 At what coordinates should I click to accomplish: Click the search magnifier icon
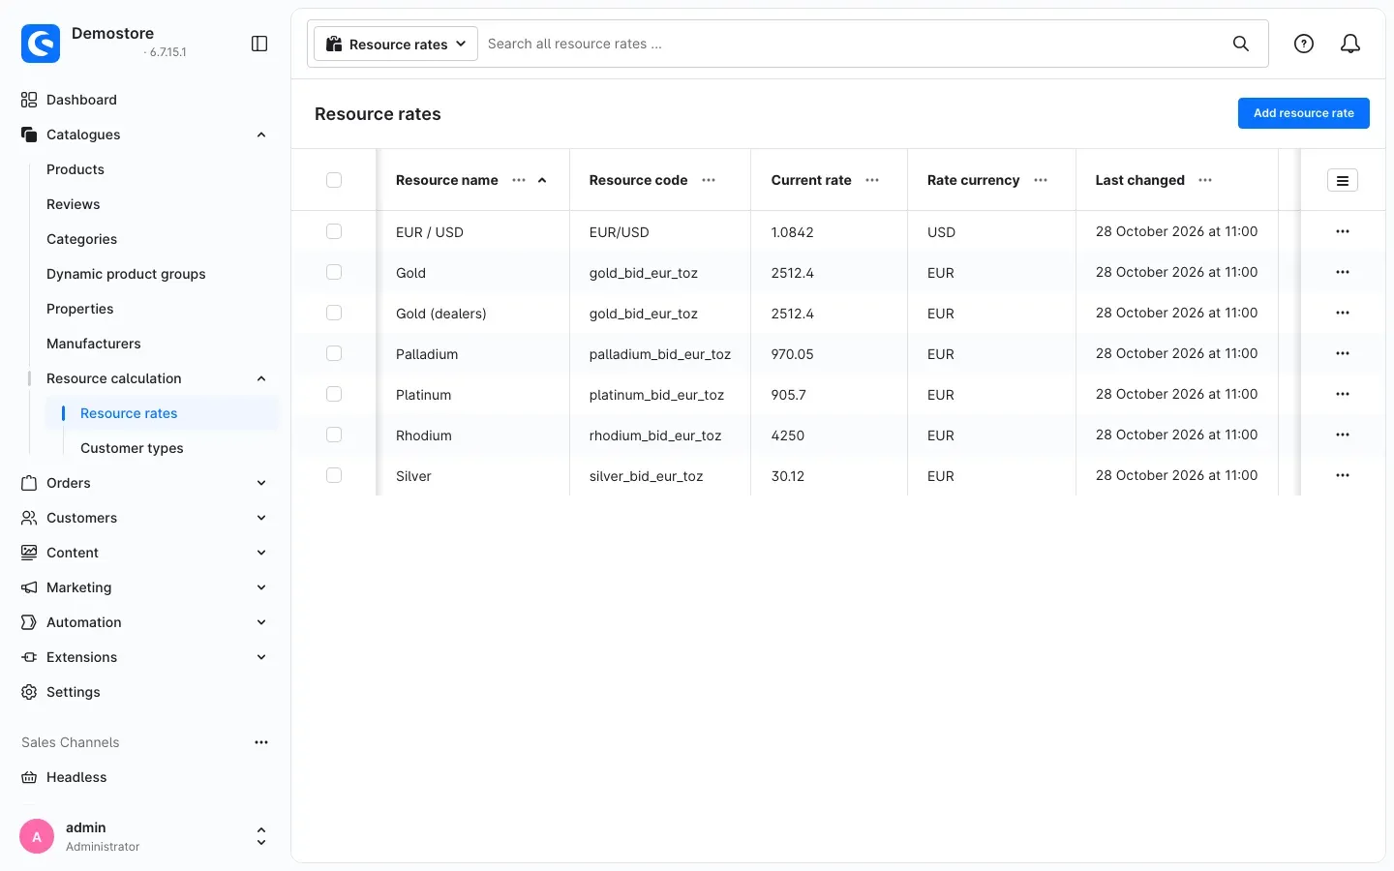pos(1241,44)
